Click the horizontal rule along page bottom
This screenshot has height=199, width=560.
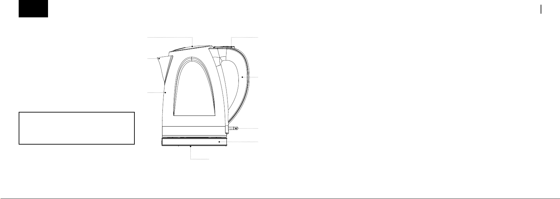[280, 199]
